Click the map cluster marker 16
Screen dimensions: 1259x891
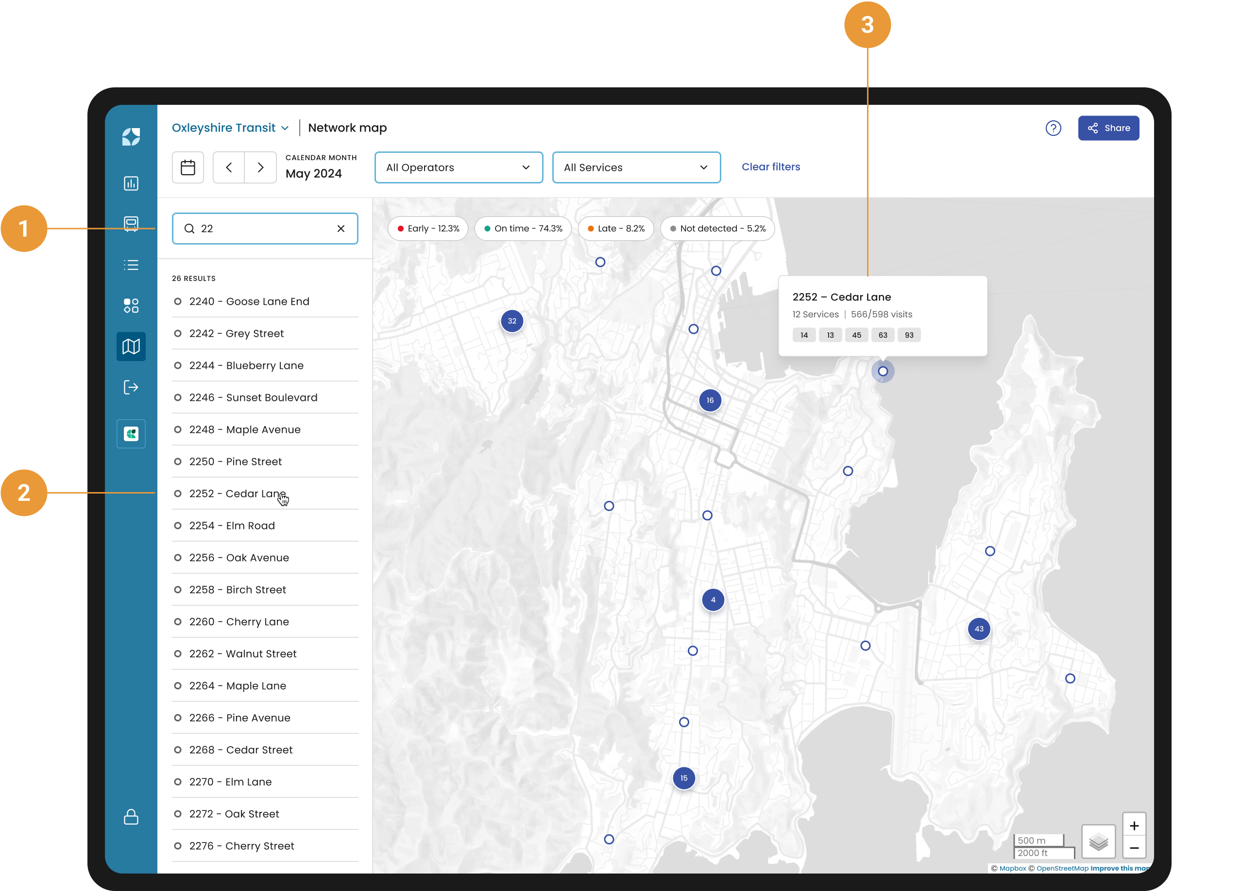(x=710, y=400)
